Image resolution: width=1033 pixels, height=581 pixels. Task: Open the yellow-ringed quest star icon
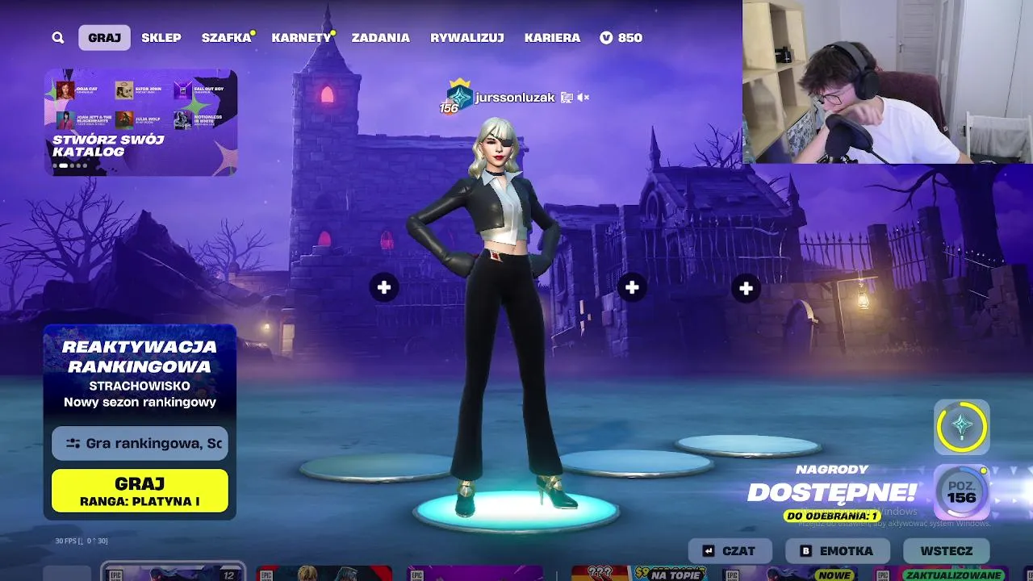(962, 426)
